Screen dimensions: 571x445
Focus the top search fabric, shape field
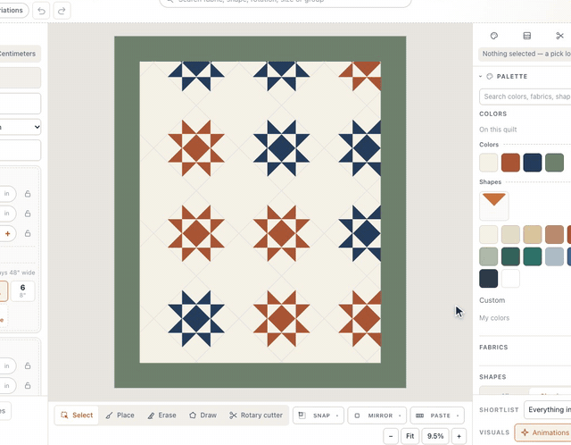pyautogui.click(x=285, y=3)
